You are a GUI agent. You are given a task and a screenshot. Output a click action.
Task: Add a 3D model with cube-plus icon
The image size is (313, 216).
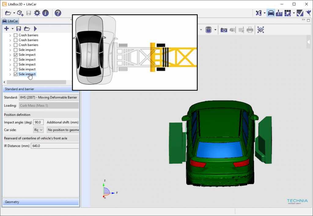pyautogui.click(x=20, y=13)
